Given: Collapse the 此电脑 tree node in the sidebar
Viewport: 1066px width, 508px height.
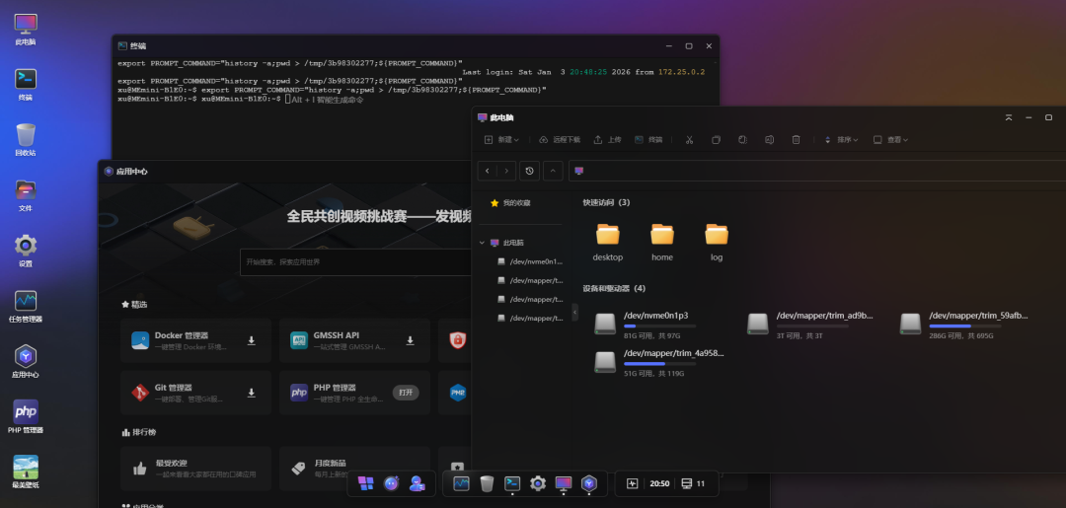Looking at the screenshot, I should click(x=482, y=243).
